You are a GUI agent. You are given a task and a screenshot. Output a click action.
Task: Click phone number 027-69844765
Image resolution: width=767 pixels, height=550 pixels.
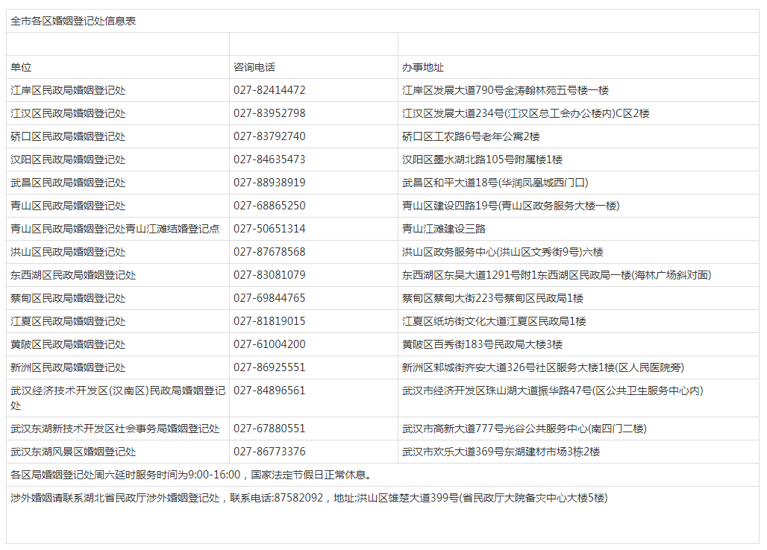coord(269,298)
